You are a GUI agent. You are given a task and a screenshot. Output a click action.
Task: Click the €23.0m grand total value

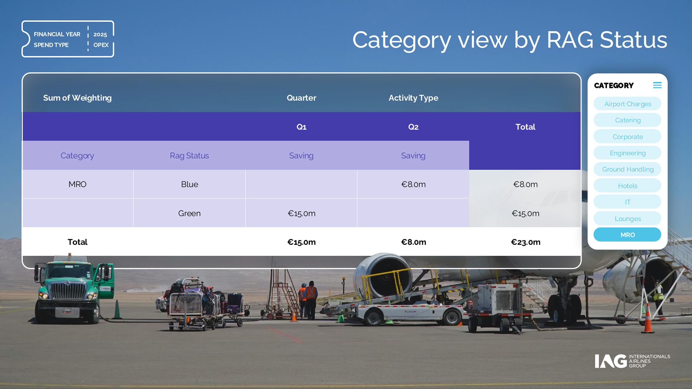[x=525, y=242]
